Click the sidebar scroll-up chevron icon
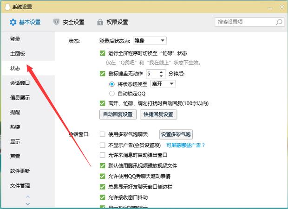288x209 pixels. (27, 197)
